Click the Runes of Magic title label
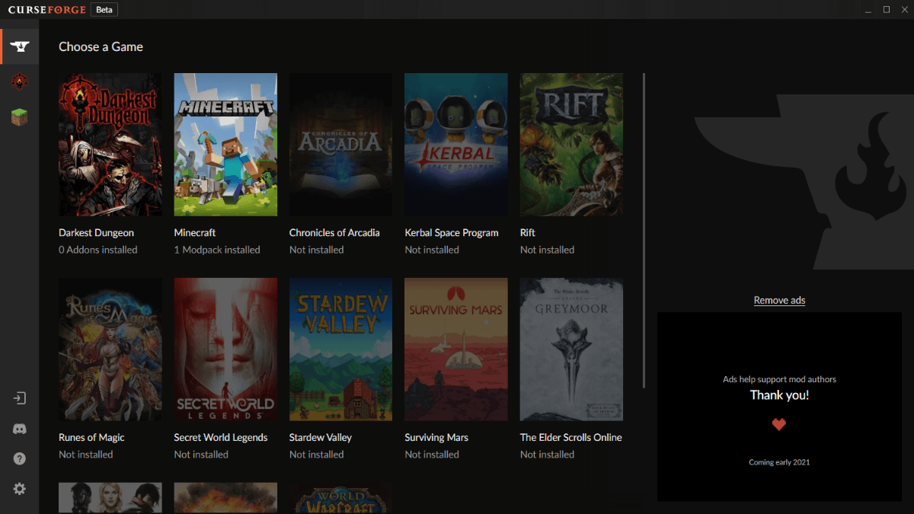Screen dimensions: 914x514 (91, 437)
